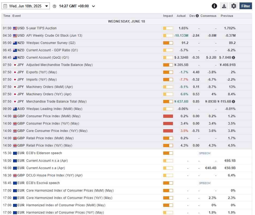This screenshot has width=255, height=215.
Task: Open Current Account - GDP Ratio (Q1) event
Action: click(52, 50)
